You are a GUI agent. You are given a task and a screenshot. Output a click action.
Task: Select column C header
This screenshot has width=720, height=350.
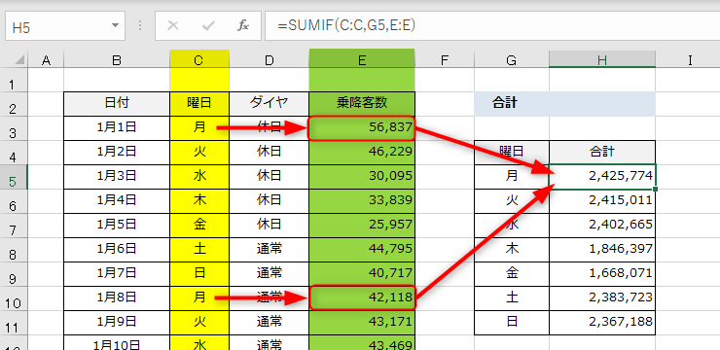point(199,59)
